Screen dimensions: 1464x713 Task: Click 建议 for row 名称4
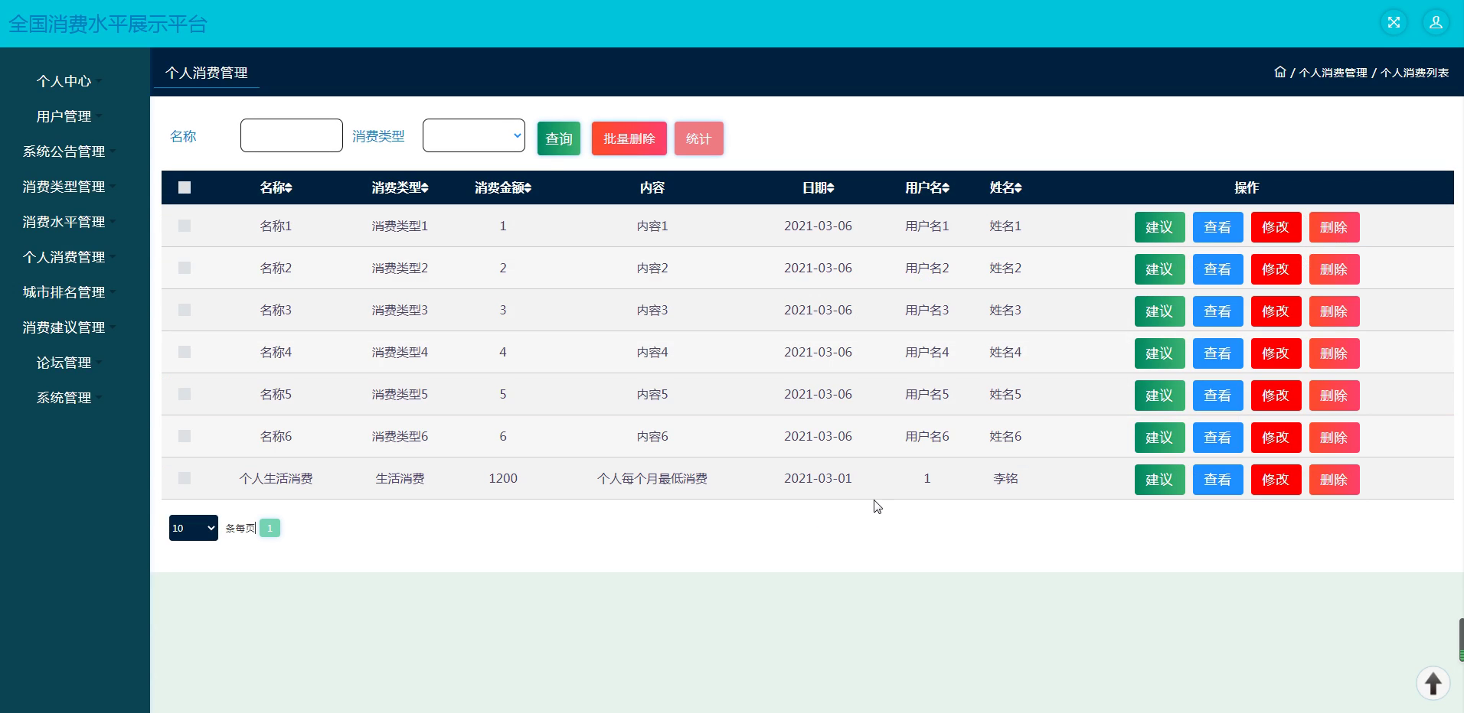tap(1159, 353)
